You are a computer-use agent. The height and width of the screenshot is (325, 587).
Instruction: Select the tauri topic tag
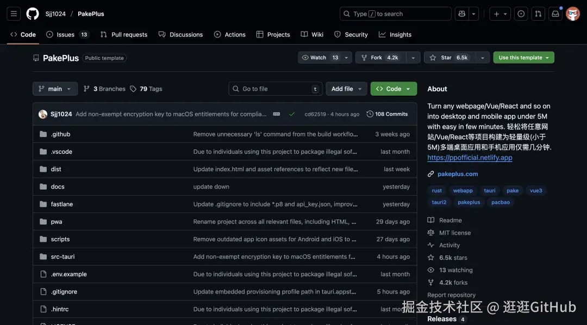tap(490, 191)
